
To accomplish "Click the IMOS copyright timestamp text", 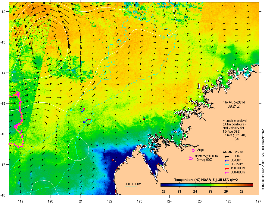I will [263, 160].
